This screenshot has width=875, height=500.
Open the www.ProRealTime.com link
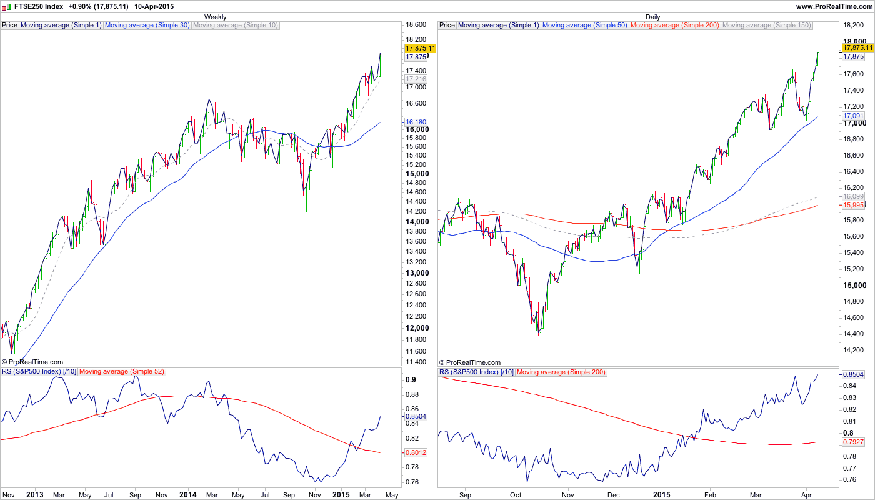click(x=834, y=6)
